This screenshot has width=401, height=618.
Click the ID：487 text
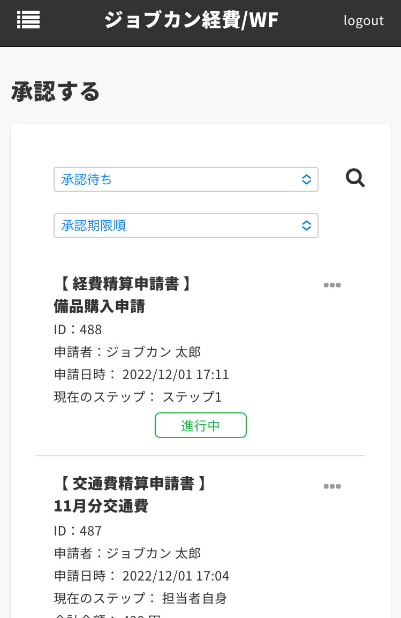click(x=78, y=531)
